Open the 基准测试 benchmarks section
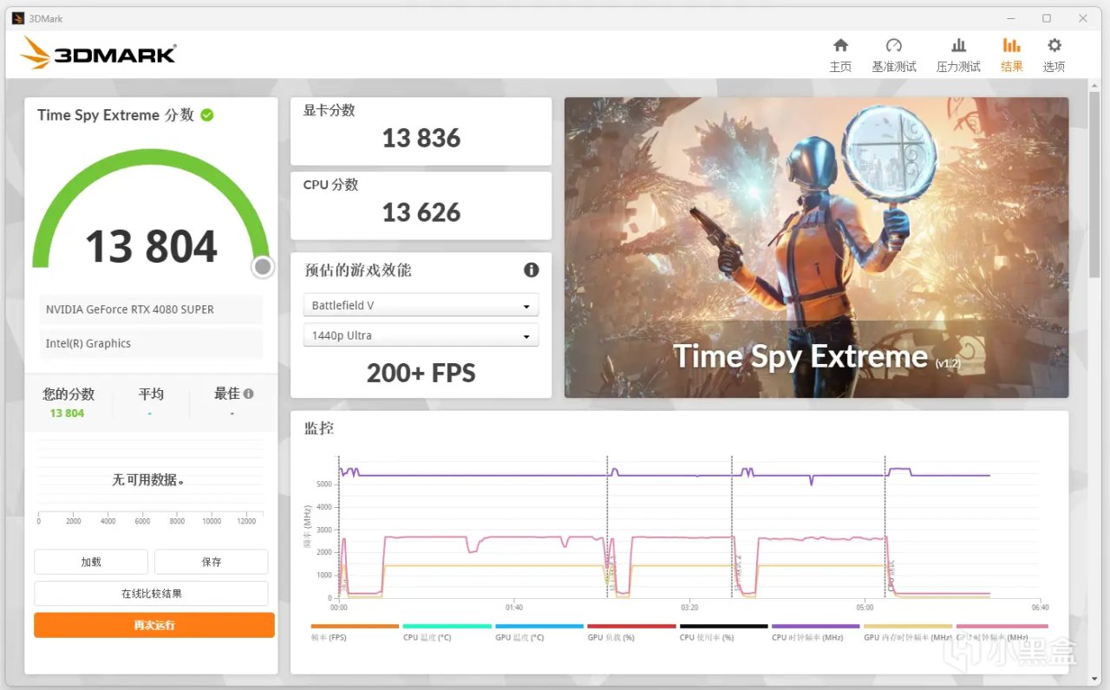Viewport: 1110px width, 690px height. point(894,55)
